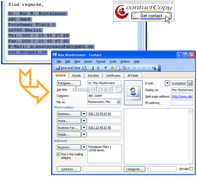The width and height of the screenshot is (197, 177).
Task: Expand the File as combo box
Action: click(119, 102)
